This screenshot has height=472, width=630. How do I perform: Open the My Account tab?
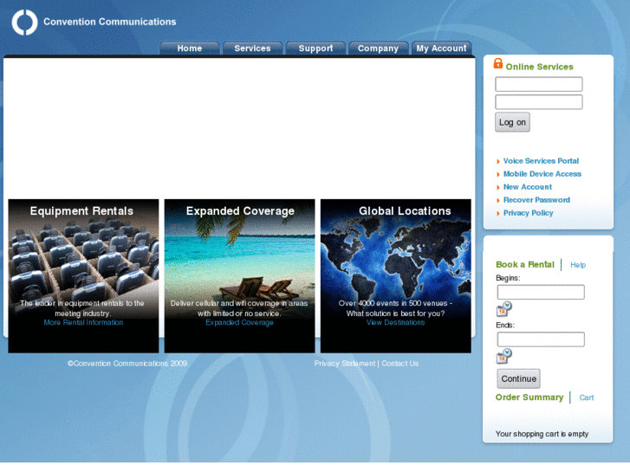(441, 48)
